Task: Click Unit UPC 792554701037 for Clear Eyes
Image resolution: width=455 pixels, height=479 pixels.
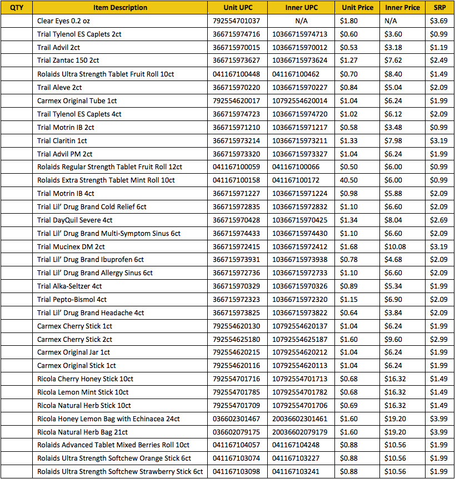Action: point(236,21)
